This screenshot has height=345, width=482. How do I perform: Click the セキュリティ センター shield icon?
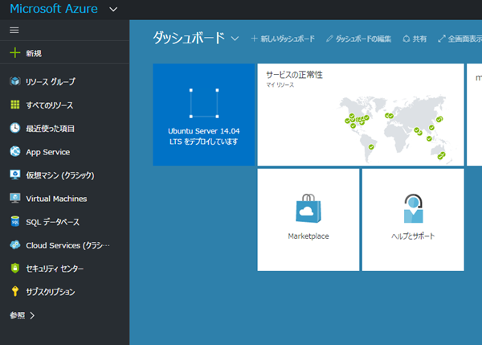pyautogui.click(x=14, y=268)
